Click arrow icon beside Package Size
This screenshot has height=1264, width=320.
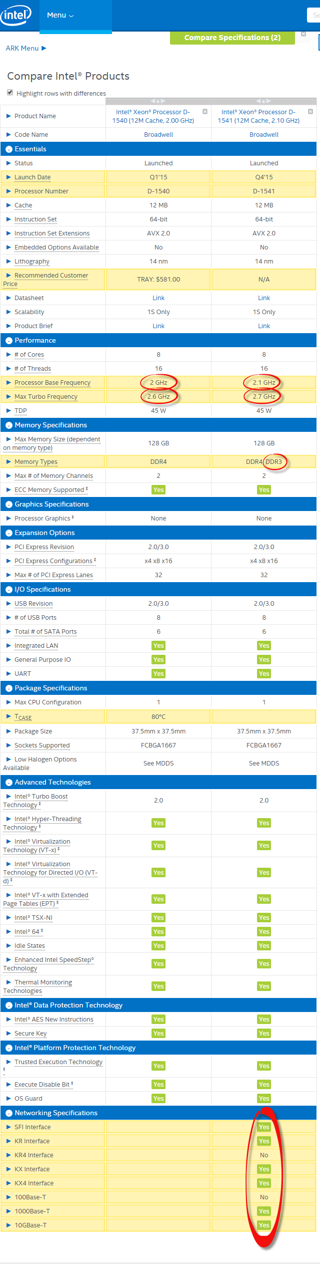[8, 731]
